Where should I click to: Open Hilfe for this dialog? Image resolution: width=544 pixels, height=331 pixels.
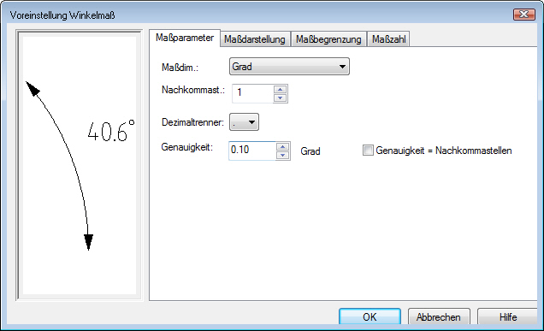pyautogui.click(x=508, y=316)
